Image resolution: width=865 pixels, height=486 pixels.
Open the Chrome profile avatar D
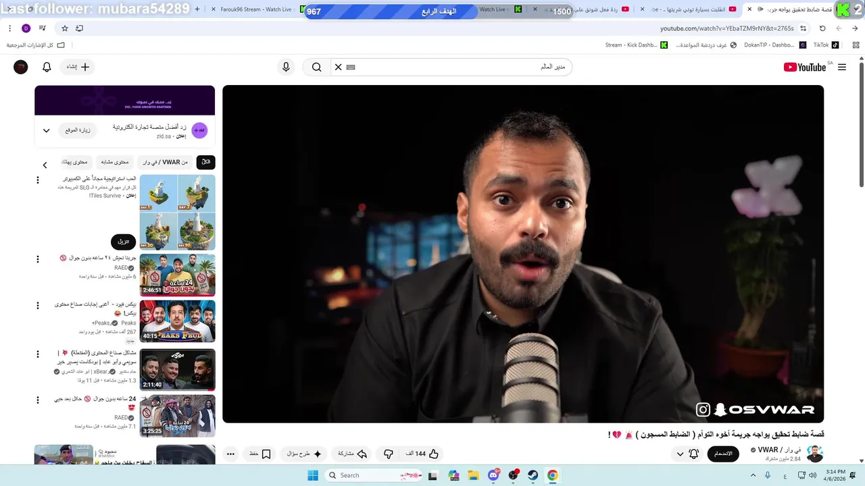(26, 28)
